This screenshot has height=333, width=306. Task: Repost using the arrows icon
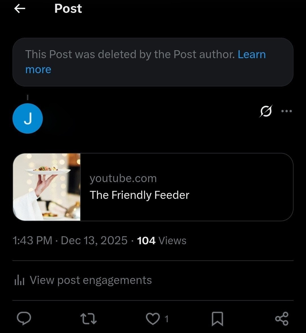coord(89,319)
